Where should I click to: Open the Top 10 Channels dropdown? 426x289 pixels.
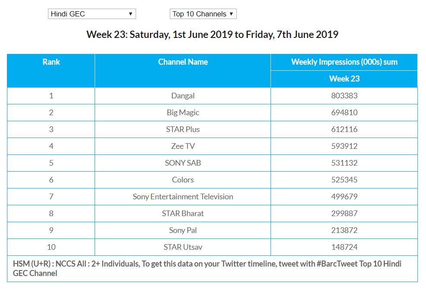point(203,14)
